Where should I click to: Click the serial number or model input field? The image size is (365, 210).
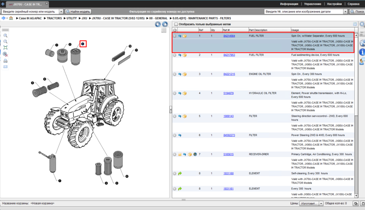[30, 11]
